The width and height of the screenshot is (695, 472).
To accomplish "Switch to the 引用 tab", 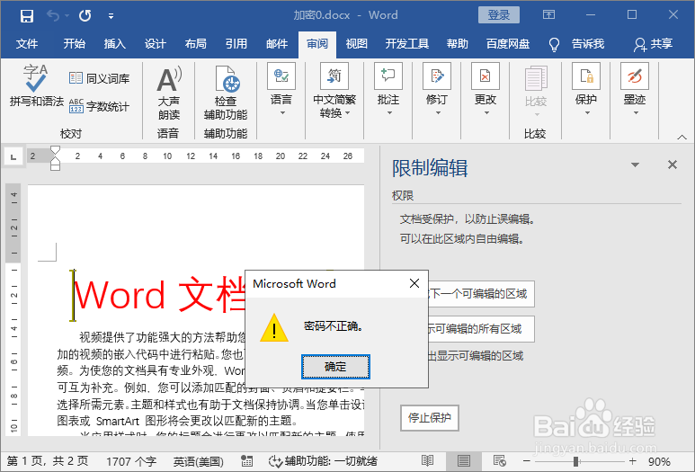I will pyautogui.click(x=236, y=44).
